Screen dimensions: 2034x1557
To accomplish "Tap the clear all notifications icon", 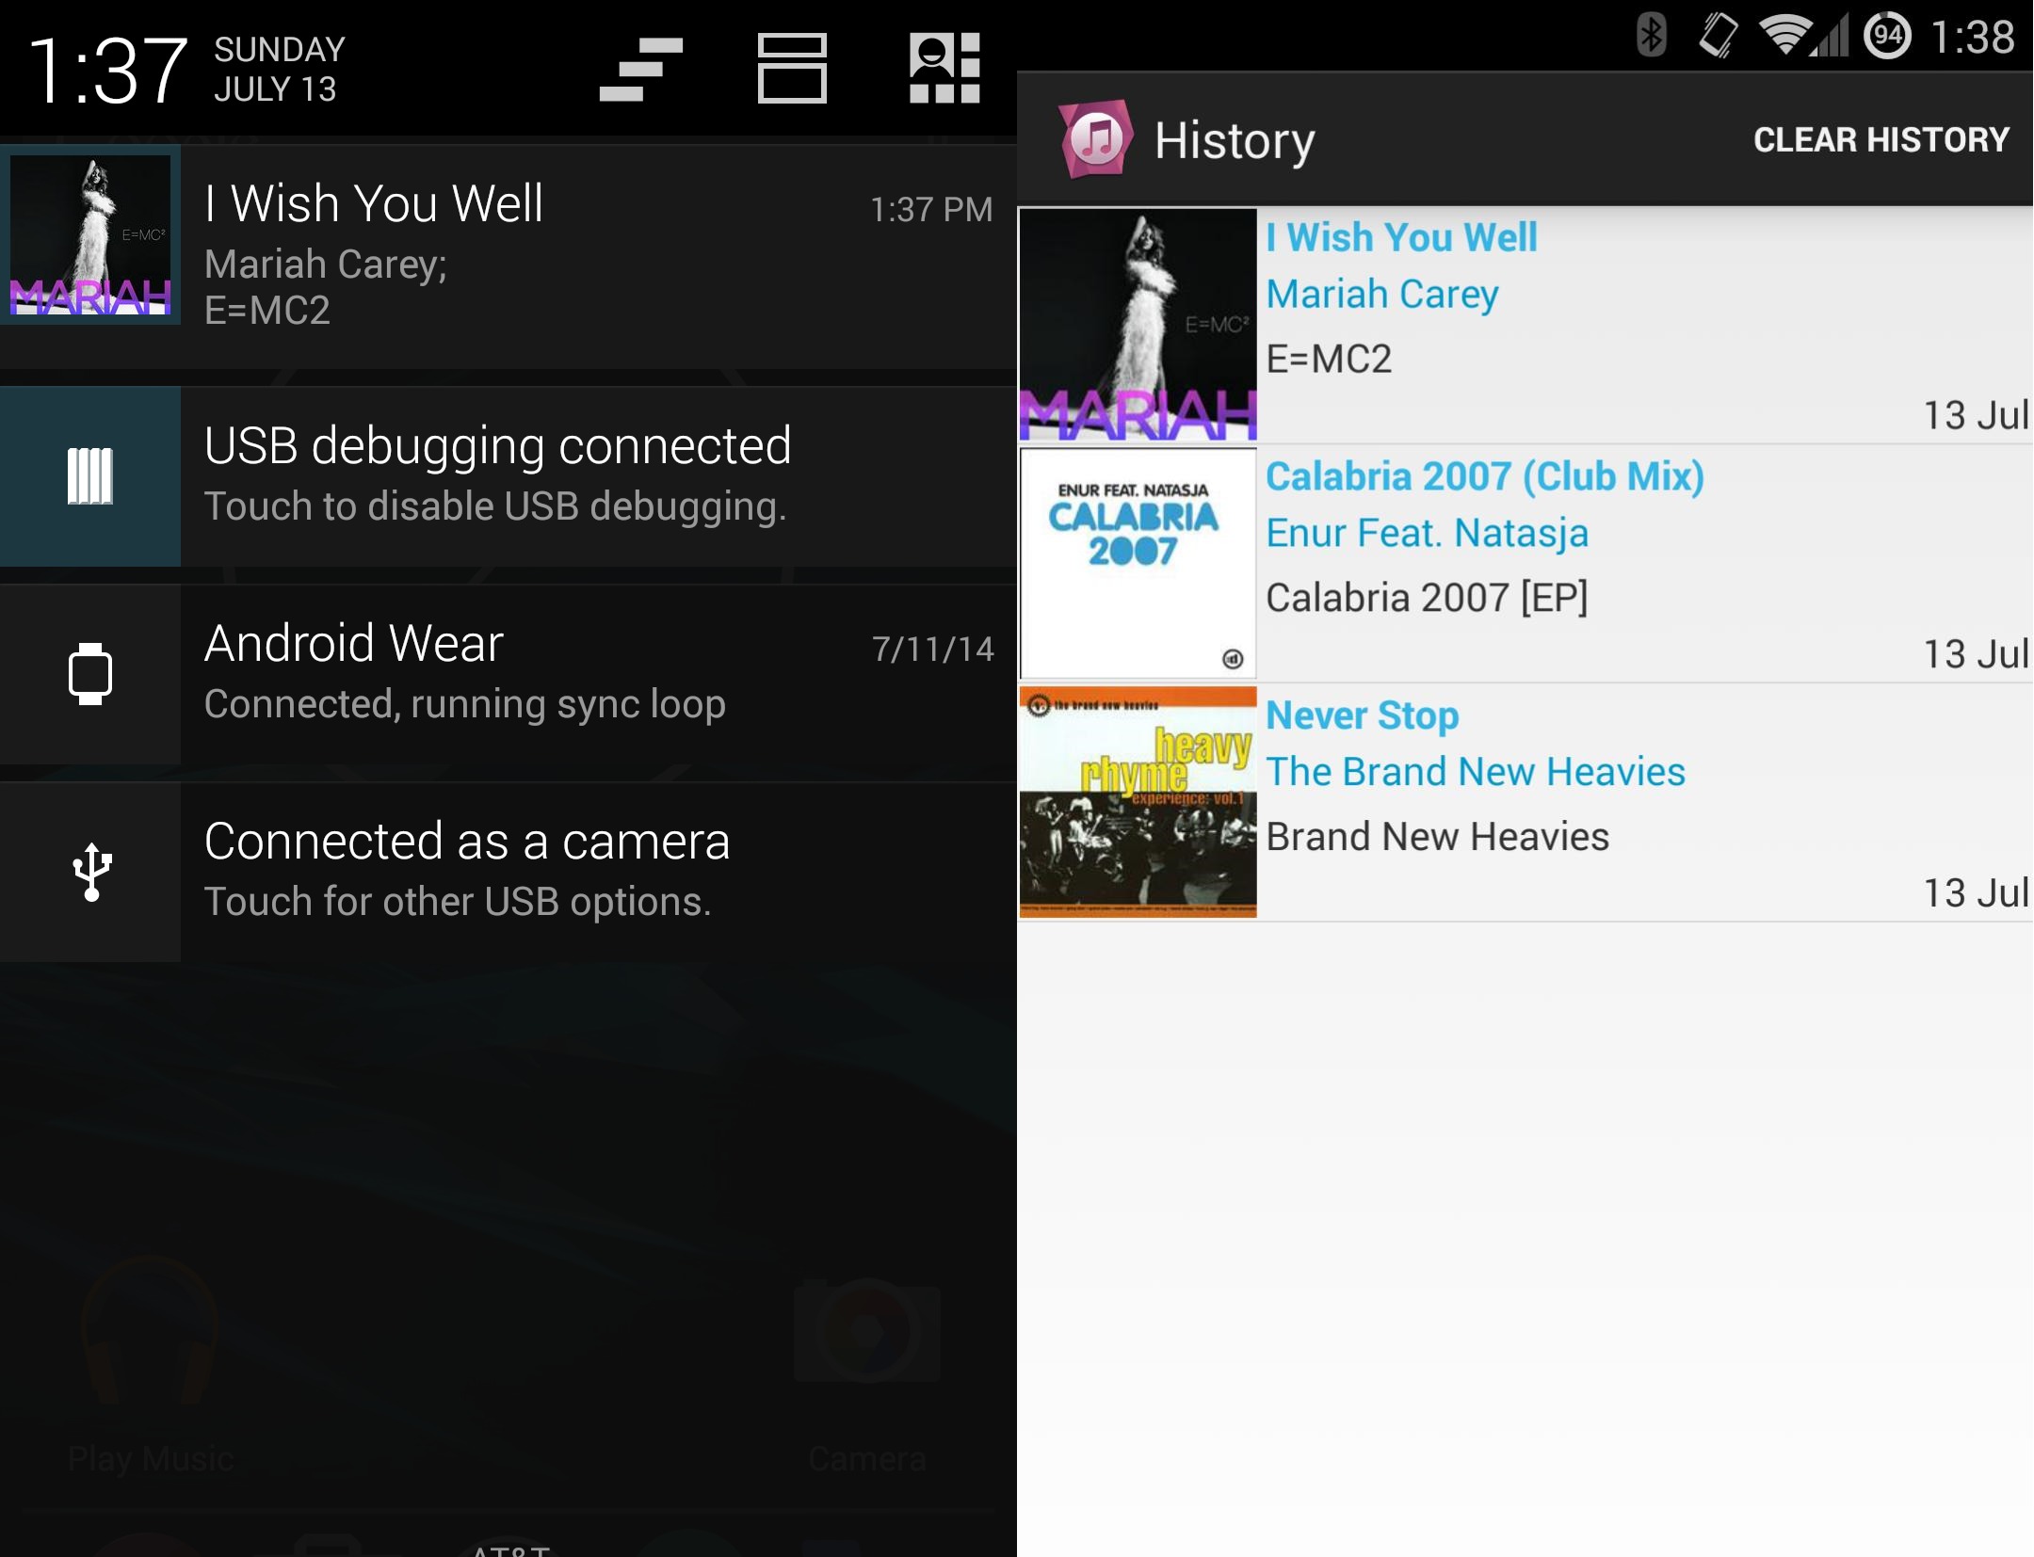I will point(641,69).
